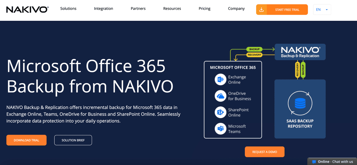Open the Company menu
This screenshot has height=165, width=357.
point(236,9)
